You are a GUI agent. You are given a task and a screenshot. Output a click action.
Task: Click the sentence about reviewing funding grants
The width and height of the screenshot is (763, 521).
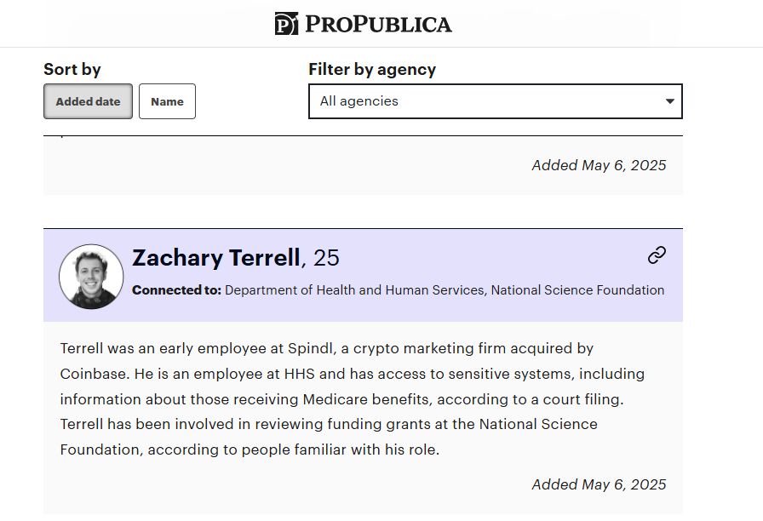pyautogui.click(x=329, y=437)
